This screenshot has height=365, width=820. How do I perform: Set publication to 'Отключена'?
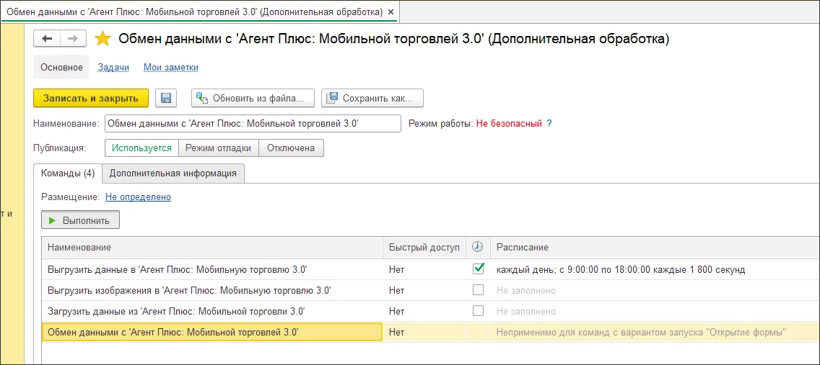[291, 148]
